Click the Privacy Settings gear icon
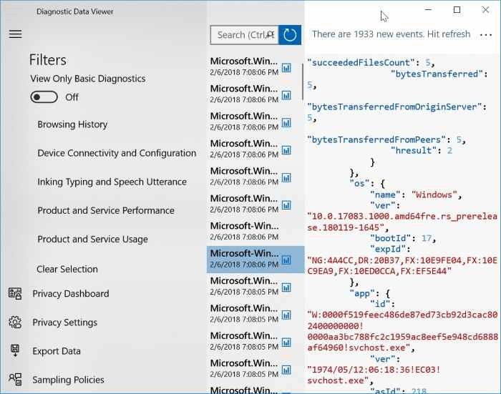Screen dimensions: 501x394 (x=15, y=322)
